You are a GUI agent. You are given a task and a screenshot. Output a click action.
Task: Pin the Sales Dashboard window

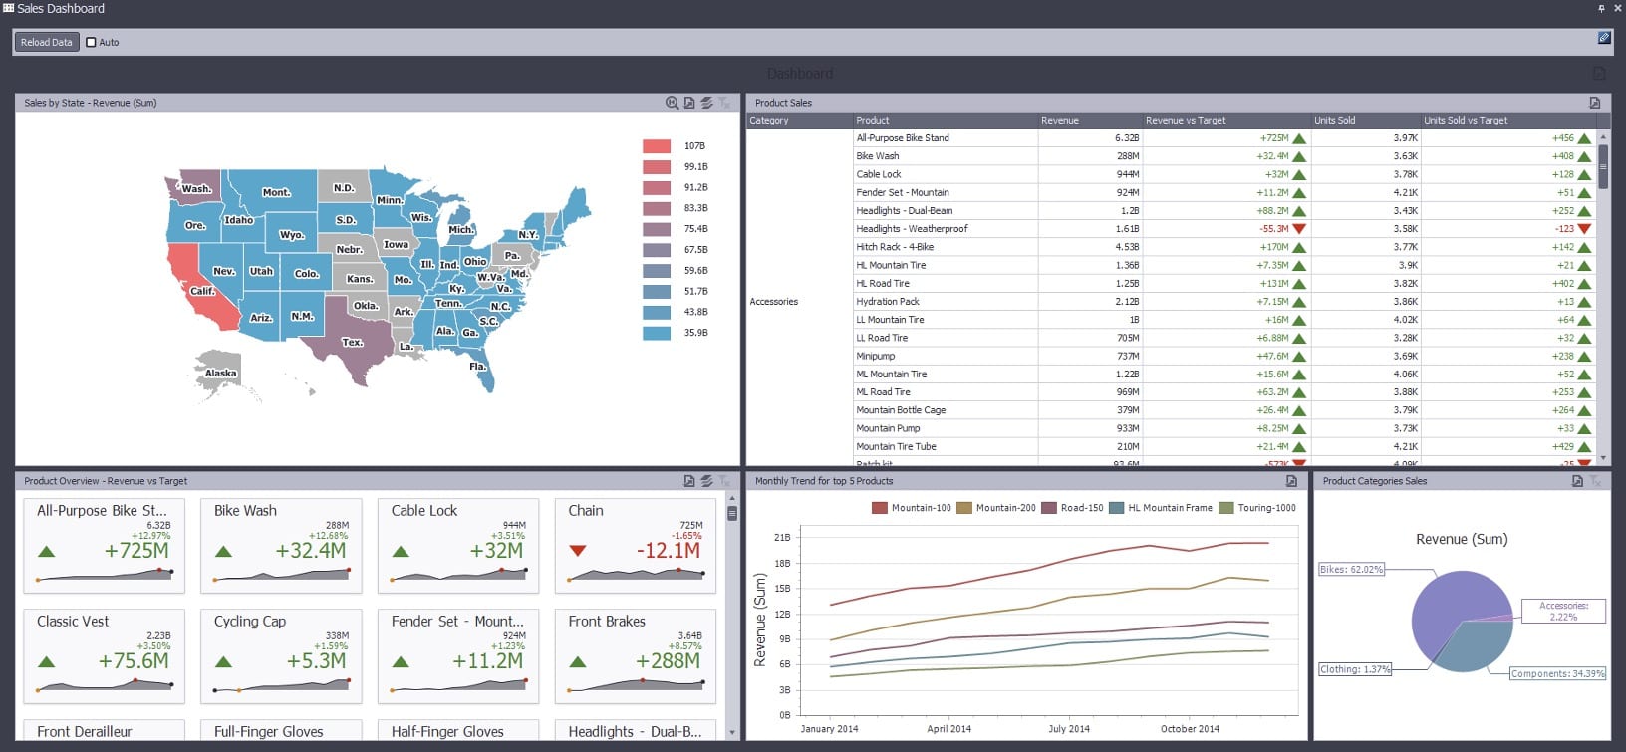1601,8
